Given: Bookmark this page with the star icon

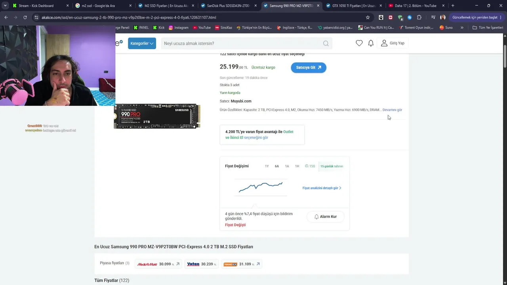Looking at the screenshot, I should [x=368, y=17].
